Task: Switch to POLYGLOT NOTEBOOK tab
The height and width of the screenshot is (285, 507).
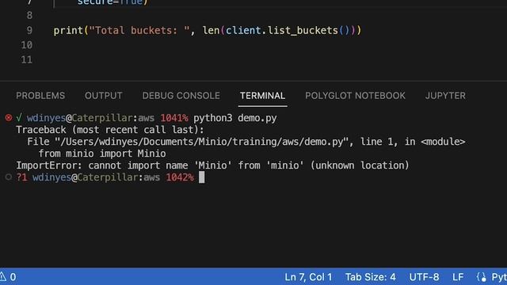Action: coord(355,96)
